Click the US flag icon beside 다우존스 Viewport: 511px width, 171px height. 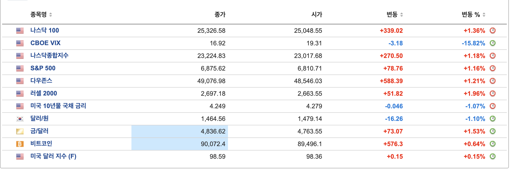tap(20, 81)
